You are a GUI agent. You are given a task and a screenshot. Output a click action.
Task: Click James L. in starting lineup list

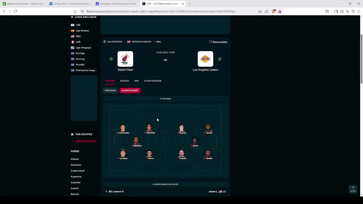[213, 192]
